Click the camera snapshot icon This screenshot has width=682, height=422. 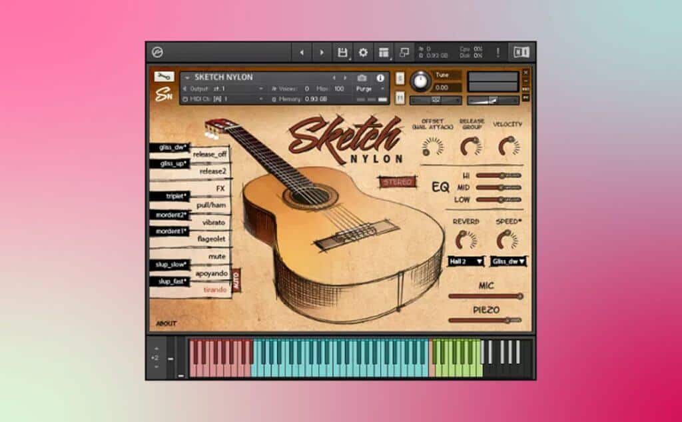362,77
